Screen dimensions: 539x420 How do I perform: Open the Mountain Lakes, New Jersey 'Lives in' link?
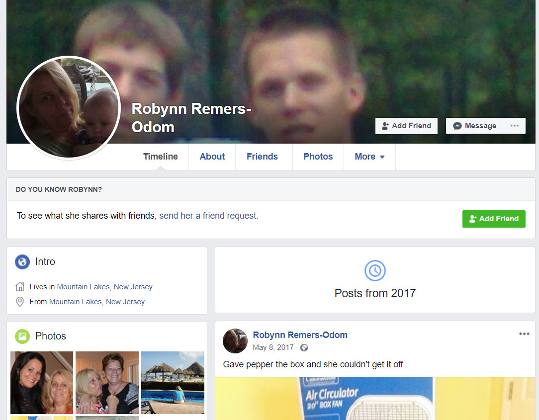click(104, 287)
